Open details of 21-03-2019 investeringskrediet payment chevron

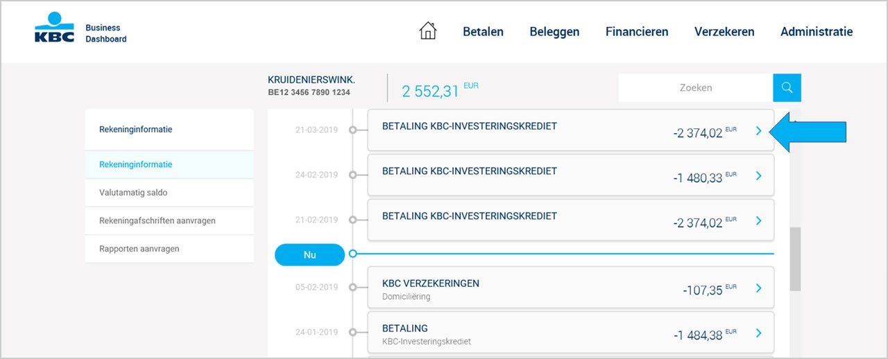[758, 131]
